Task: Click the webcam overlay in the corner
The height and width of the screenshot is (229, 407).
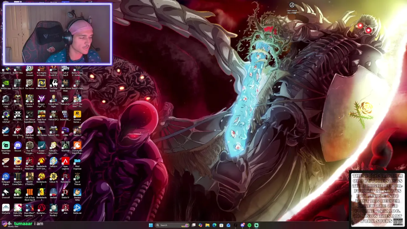Action: (x=57, y=34)
